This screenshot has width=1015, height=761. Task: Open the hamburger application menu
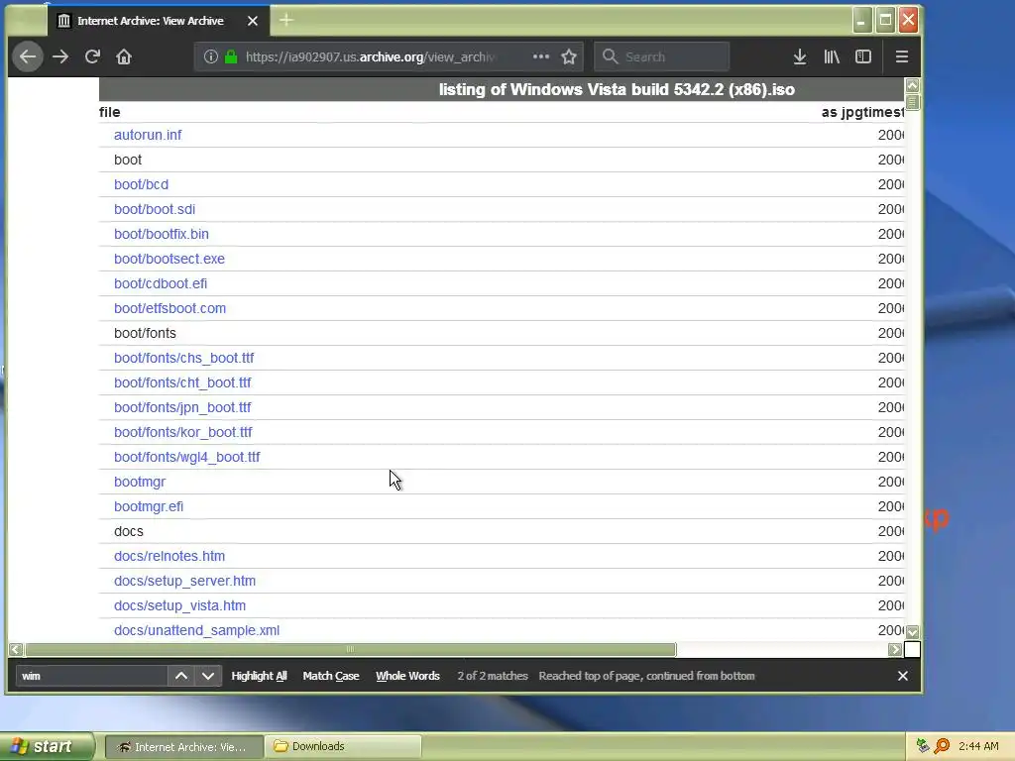coord(902,56)
